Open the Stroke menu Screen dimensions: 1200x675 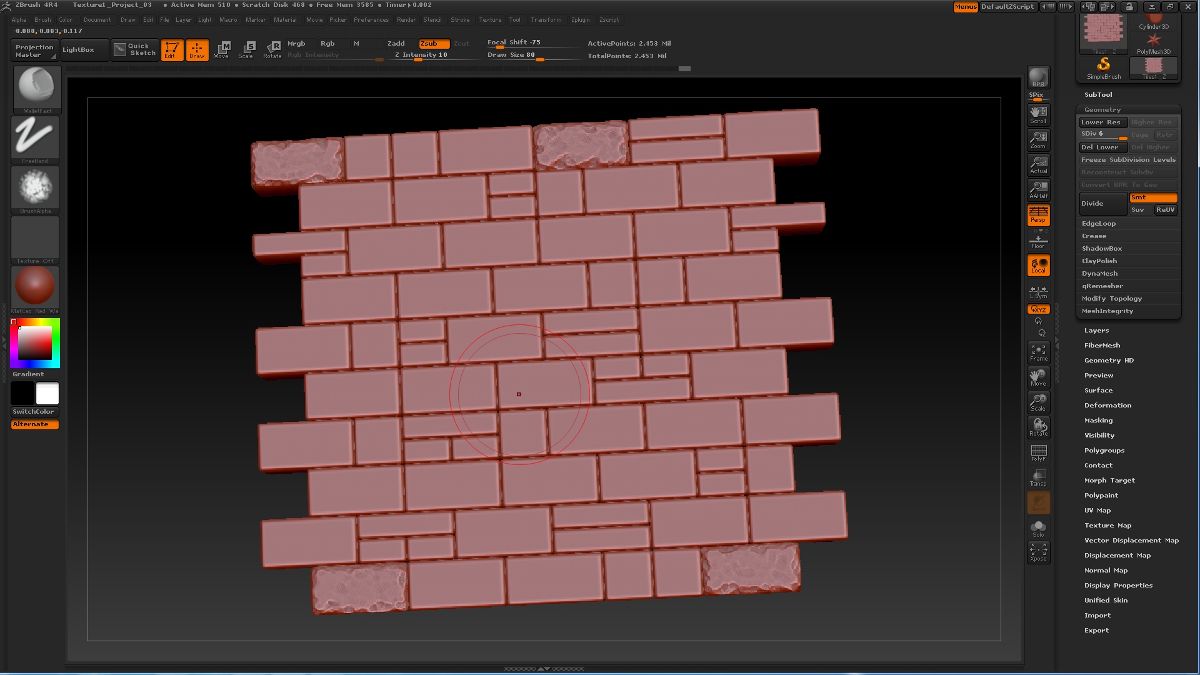(460, 20)
